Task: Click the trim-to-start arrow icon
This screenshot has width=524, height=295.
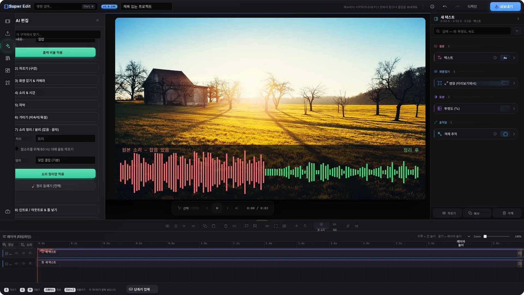Action: (x=184, y=226)
